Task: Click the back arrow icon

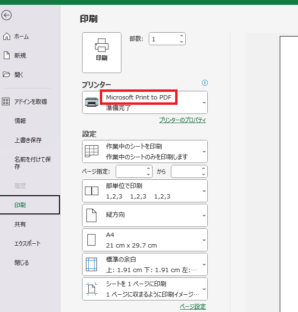Action: click(x=6, y=15)
